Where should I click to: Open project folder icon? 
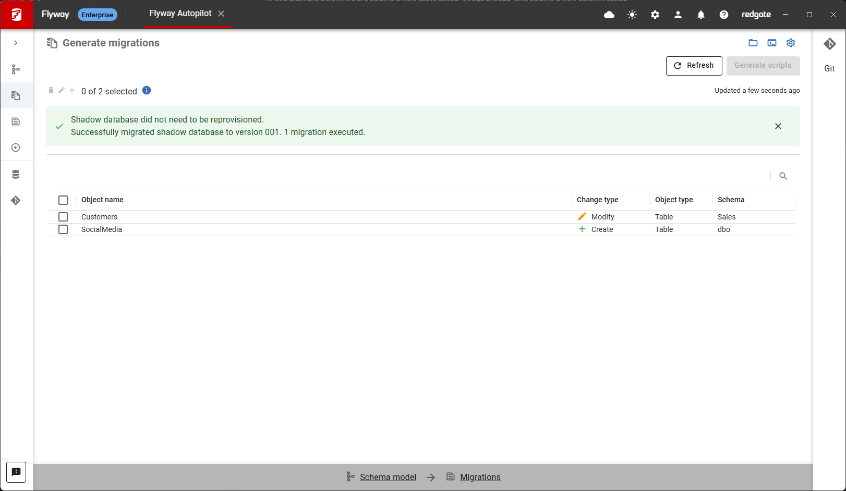pos(753,43)
